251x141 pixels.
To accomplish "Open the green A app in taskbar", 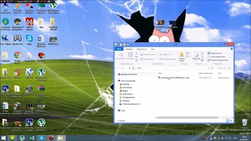I will [12, 138].
